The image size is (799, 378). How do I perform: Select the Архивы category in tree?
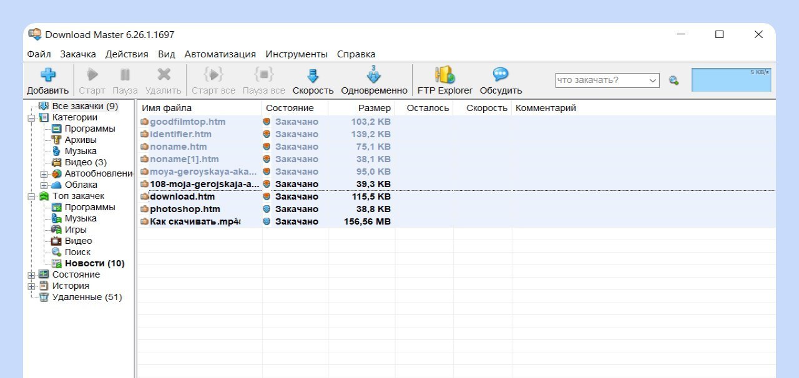[x=80, y=140]
